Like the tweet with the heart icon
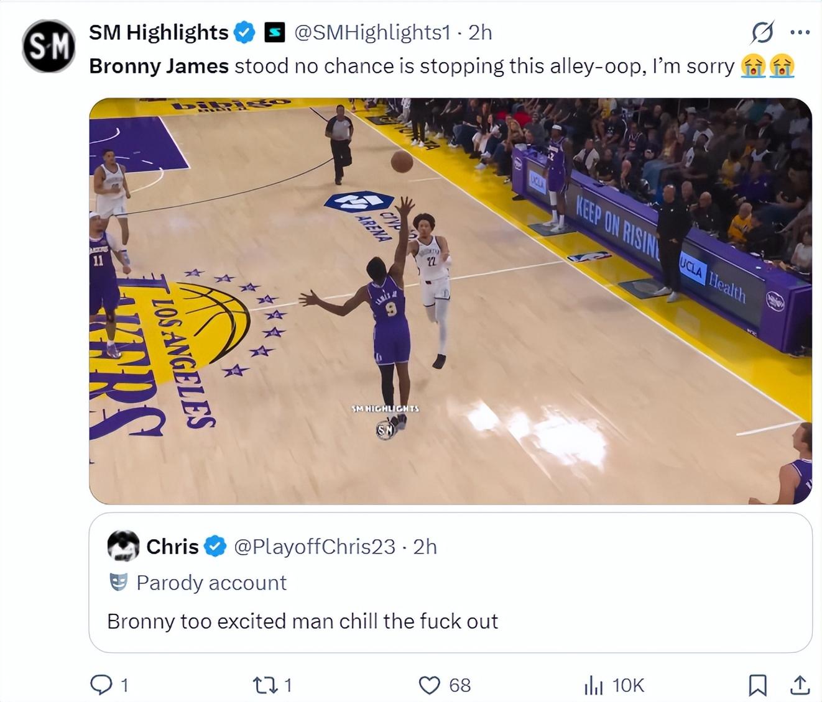 (x=429, y=685)
